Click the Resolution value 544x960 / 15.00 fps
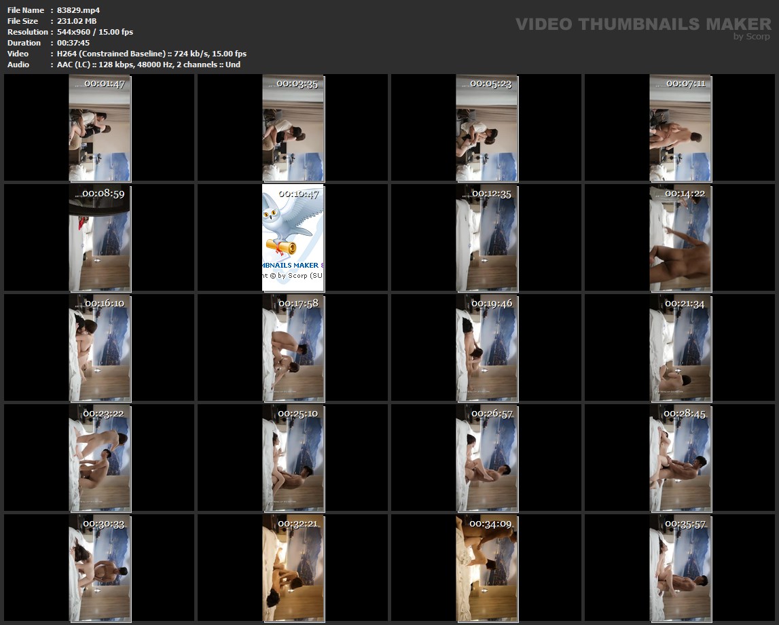Screen dimensions: 779x625 [x=95, y=32]
